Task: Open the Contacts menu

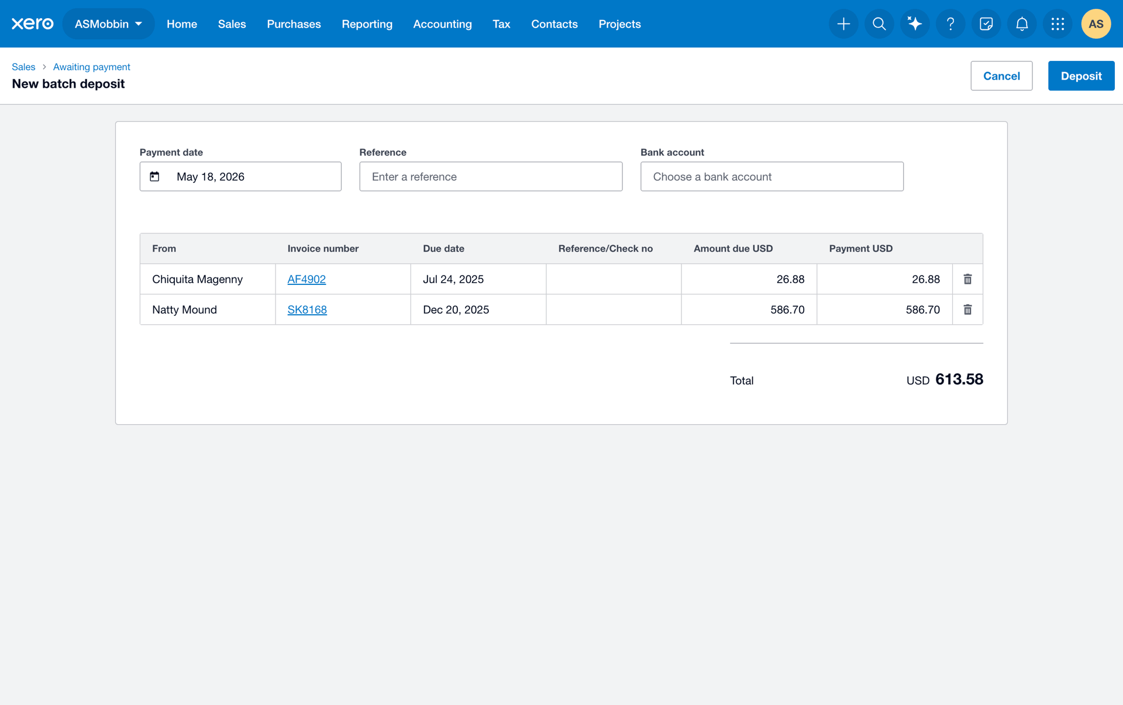Action: pyautogui.click(x=554, y=24)
